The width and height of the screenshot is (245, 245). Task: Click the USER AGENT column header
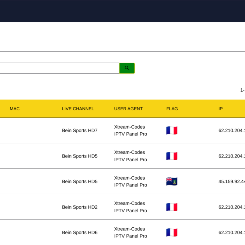pos(128,109)
